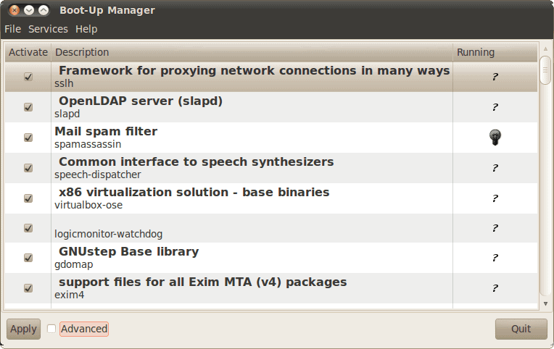
Task: Click the vertical scrollbar down arrow
Action: [545, 304]
